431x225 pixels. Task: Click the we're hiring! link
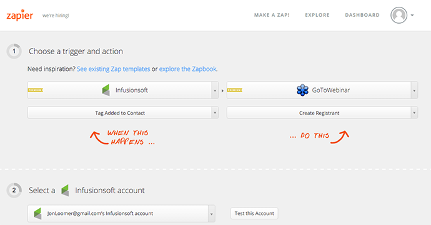coord(56,16)
